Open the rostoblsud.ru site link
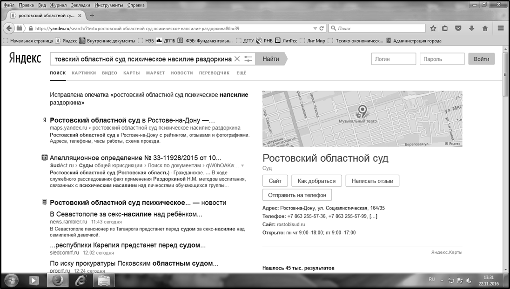 [x=291, y=224]
